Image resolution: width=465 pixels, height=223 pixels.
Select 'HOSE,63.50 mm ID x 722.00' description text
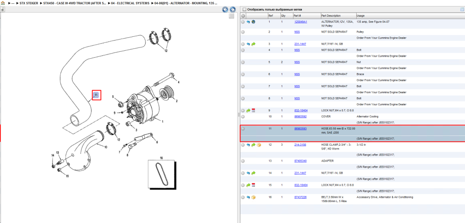338,129
